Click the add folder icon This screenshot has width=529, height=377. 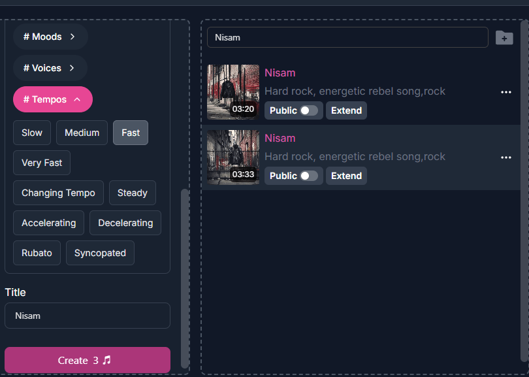pyautogui.click(x=504, y=38)
